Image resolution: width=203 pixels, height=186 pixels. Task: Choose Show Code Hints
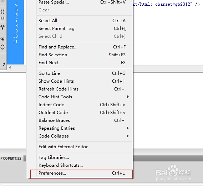point(82,81)
